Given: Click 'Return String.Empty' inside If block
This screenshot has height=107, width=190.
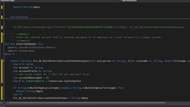Looking at the screenshot, I should pyautogui.click(x=30, y=91).
